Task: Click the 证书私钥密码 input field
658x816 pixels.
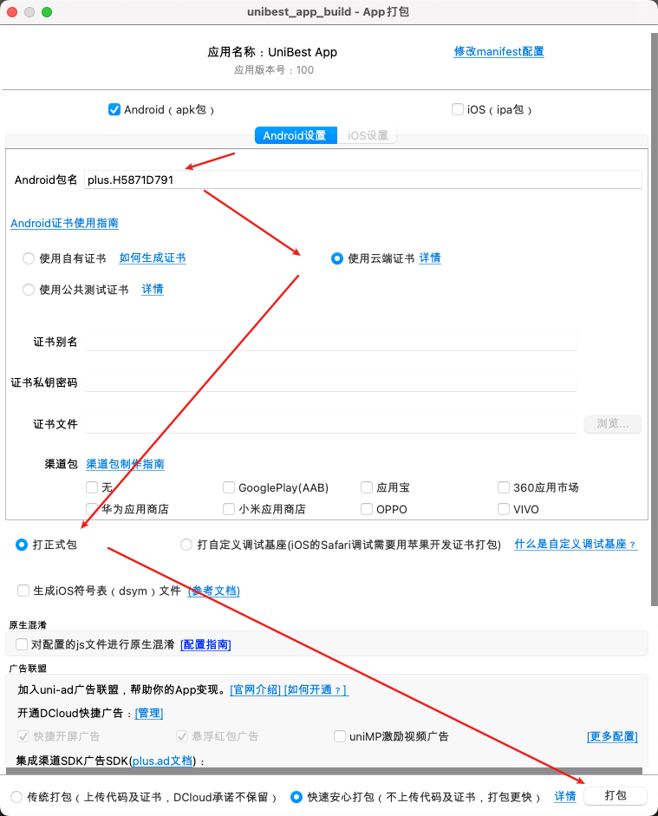Action: (x=330, y=382)
